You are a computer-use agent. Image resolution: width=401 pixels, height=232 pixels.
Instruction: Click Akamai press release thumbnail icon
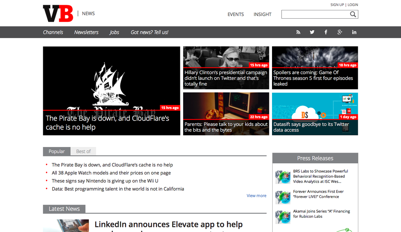click(283, 217)
